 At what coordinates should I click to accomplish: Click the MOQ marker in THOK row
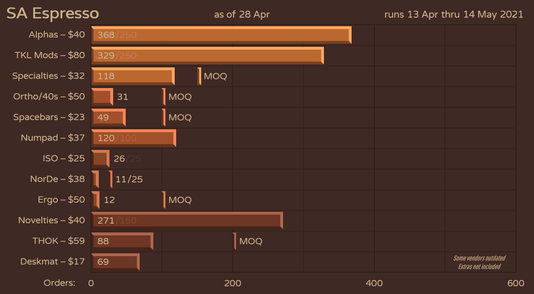click(x=235, y=241)
